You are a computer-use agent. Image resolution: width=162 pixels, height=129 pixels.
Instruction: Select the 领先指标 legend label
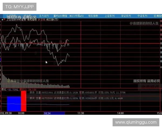point(32,20)
